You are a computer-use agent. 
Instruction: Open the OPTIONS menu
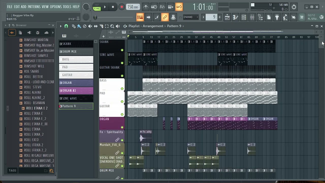56,7
